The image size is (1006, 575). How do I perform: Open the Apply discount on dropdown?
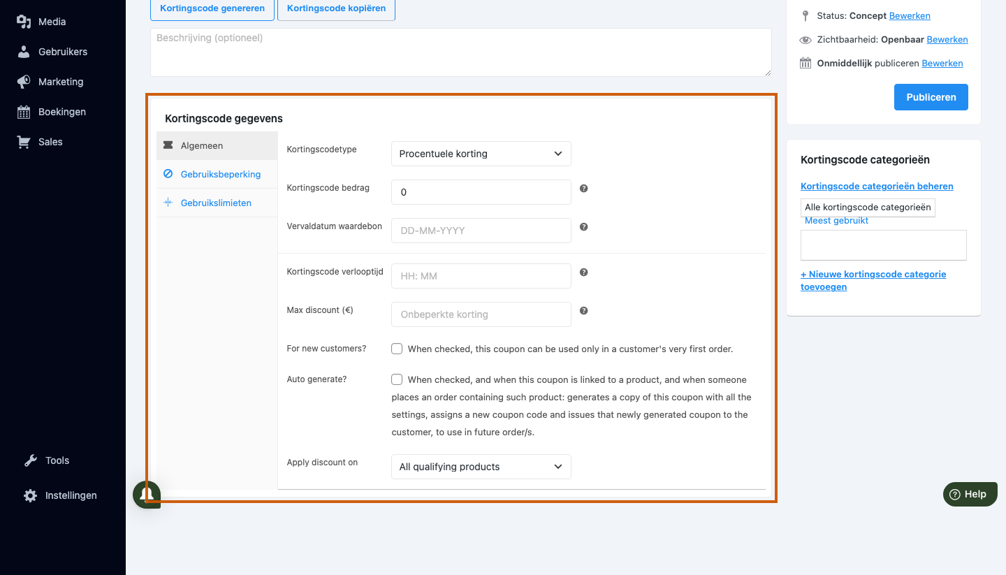pyautogui.click(x=481, y=467)
